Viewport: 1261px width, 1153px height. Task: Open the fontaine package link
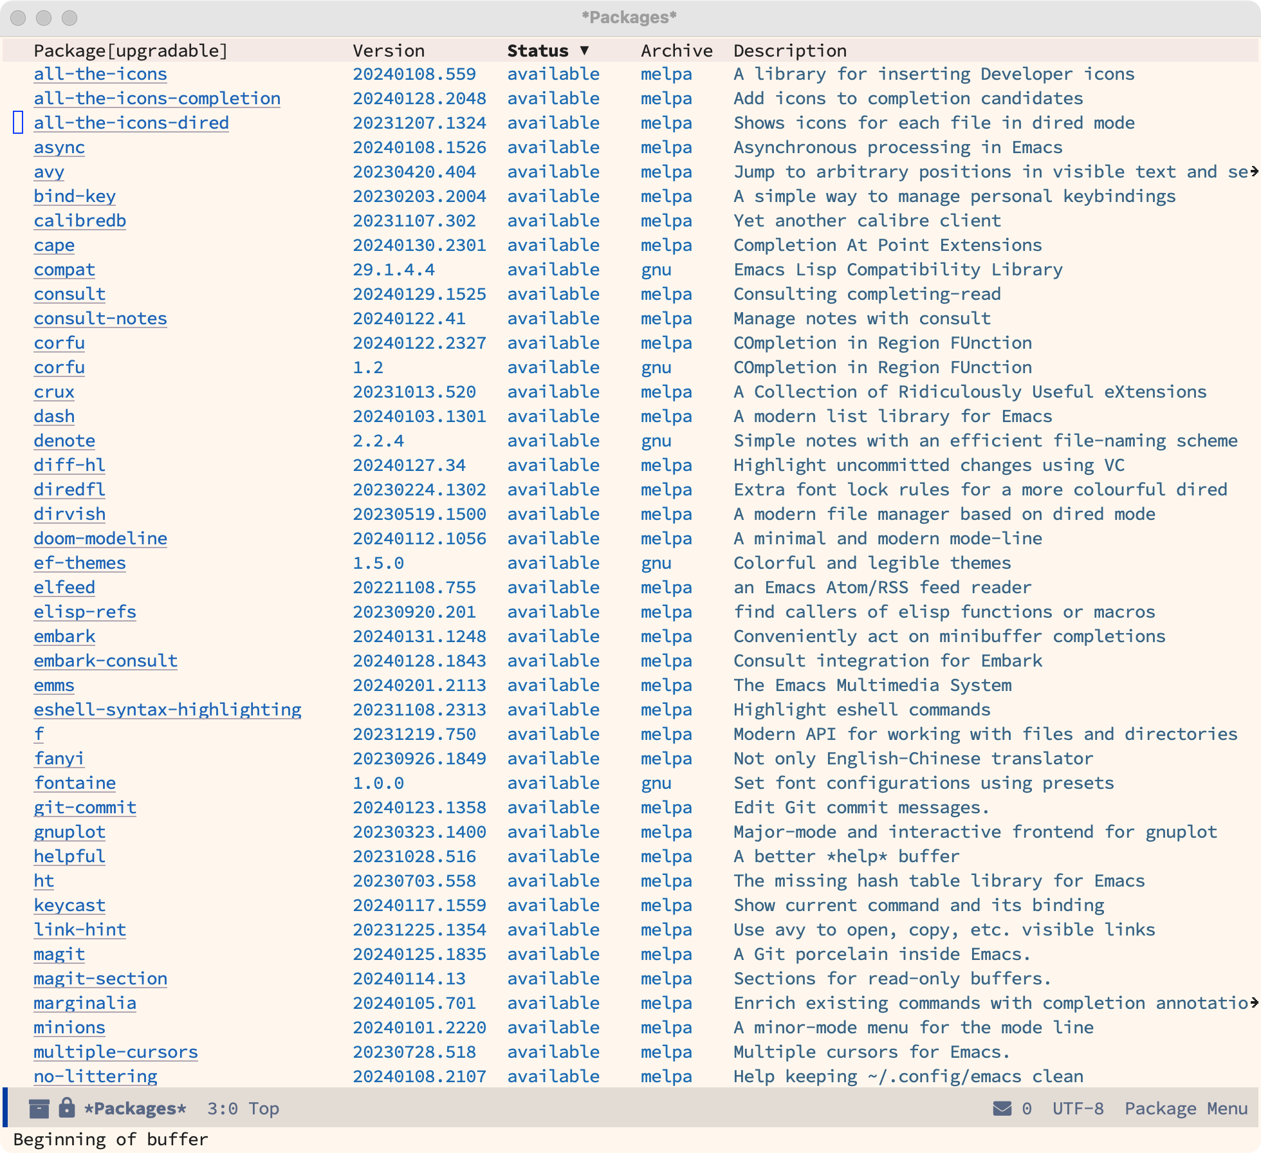point(75,783)
